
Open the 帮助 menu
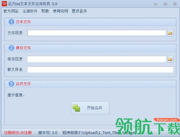tap(45, 11)
